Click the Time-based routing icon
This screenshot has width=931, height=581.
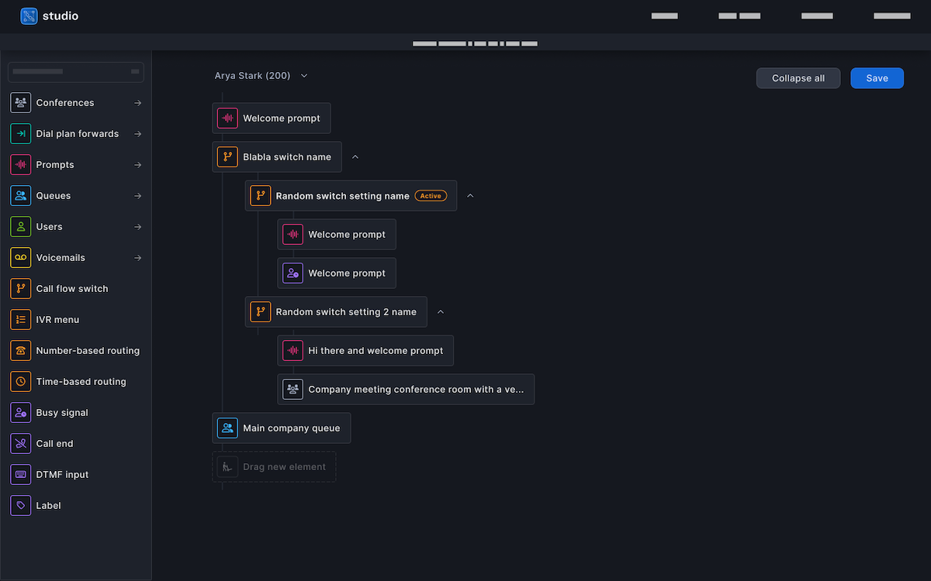click(x=20, y=381)
